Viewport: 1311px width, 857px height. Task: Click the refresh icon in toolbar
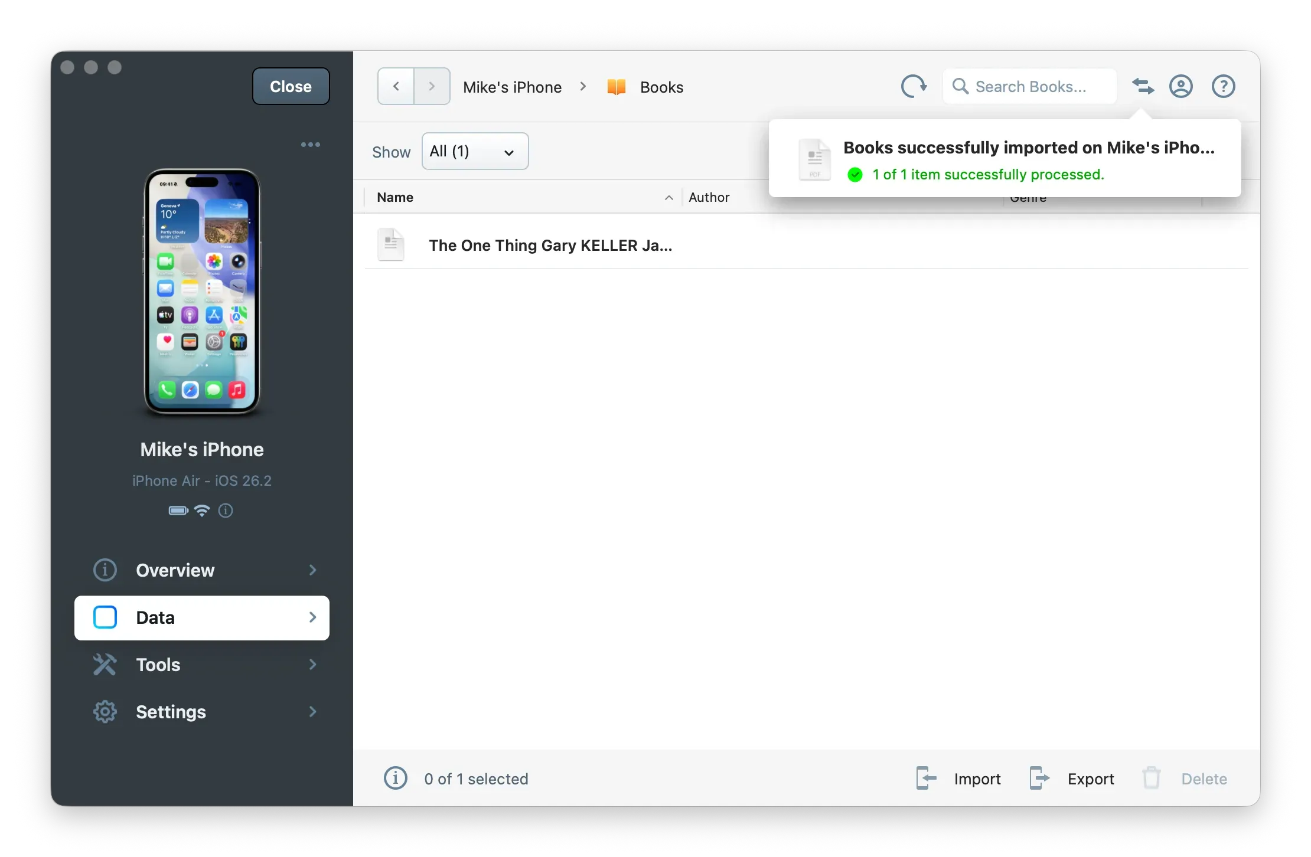tap(913, 86)
